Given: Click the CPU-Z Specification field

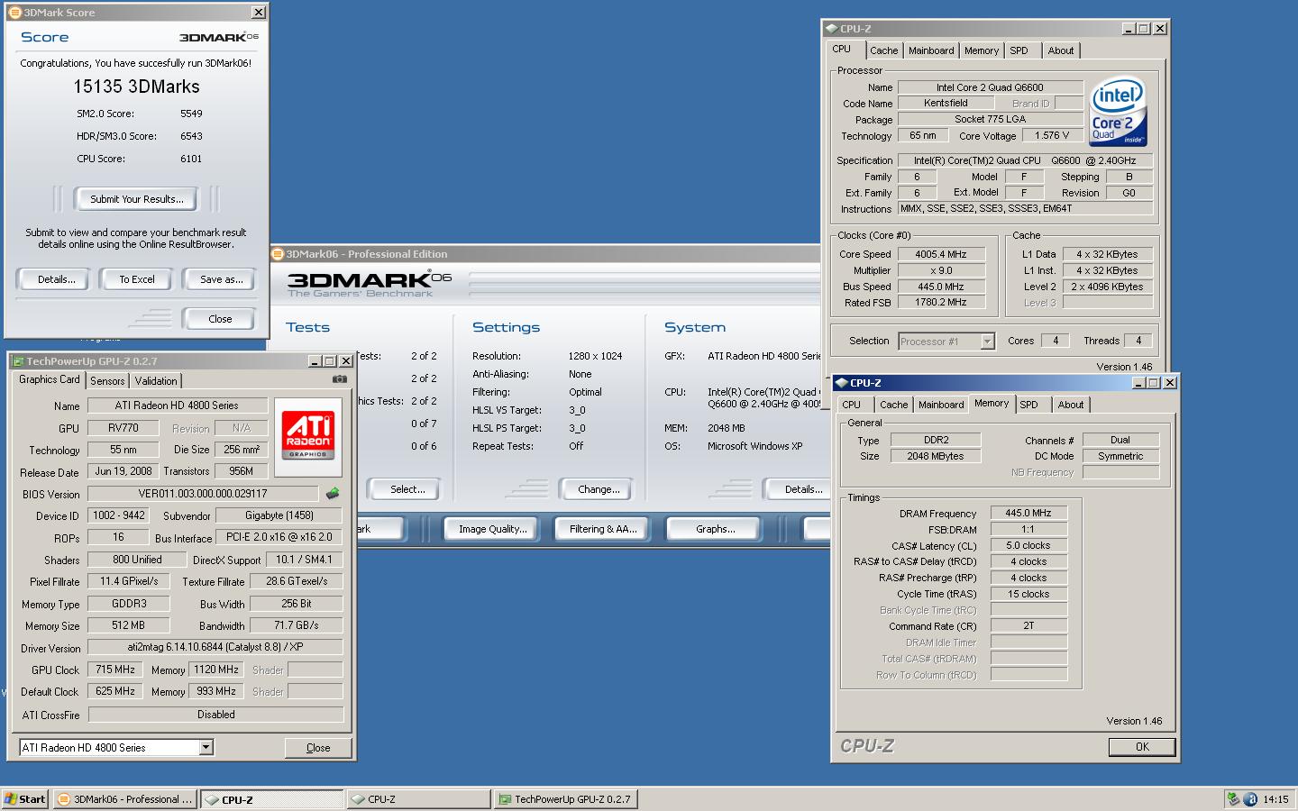Looking at the screenshot, I should [x=1025, y=160].
